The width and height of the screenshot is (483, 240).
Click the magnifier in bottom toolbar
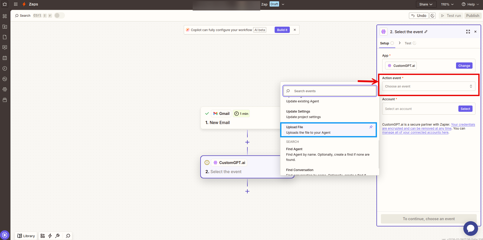pyautogui.click(x=68, y=236)
